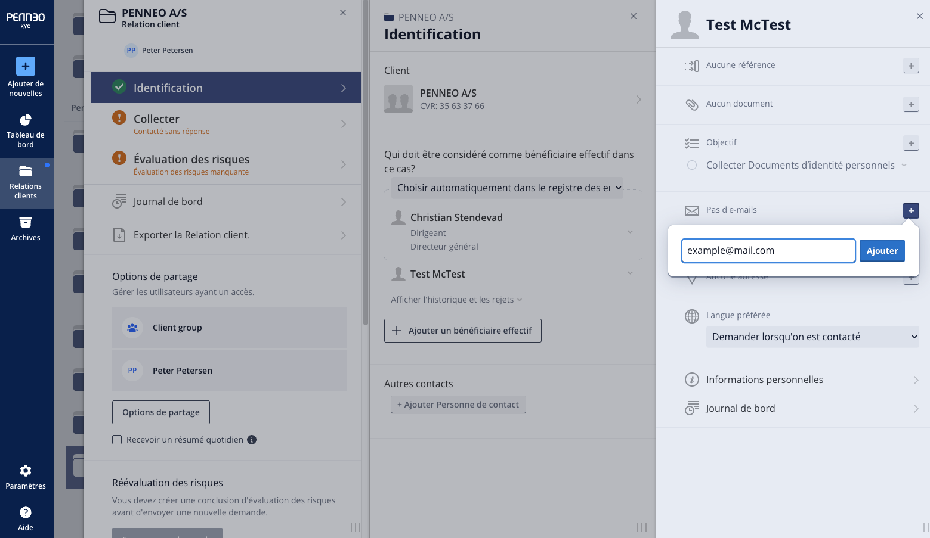The image size is (930, 538).
Task: Click the envelope icon beside Pas d'e-mails
Action: [x=692, y=210]
